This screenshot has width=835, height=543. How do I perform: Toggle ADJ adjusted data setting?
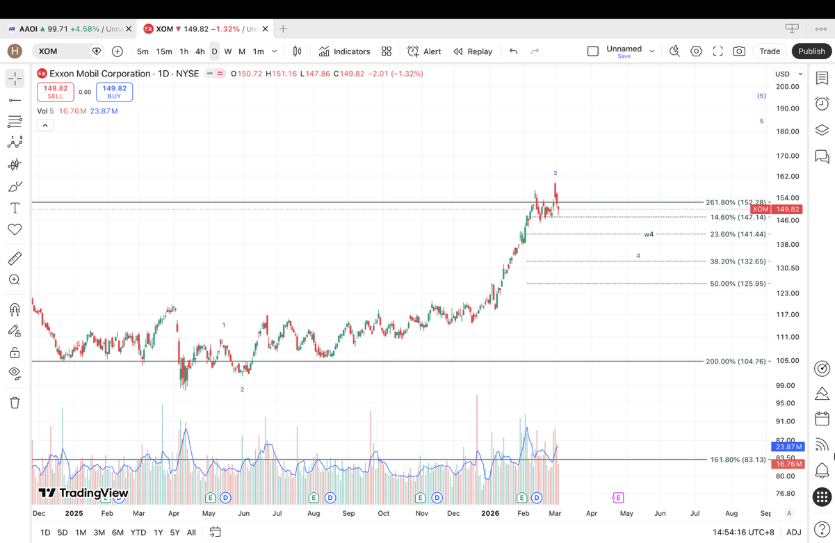[793, 532]
